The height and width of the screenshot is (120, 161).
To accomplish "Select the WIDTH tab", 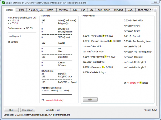I will pyautogui.click(x=50, y=10).
